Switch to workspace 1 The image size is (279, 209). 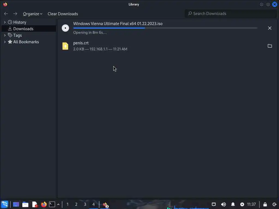coord(68,204)
